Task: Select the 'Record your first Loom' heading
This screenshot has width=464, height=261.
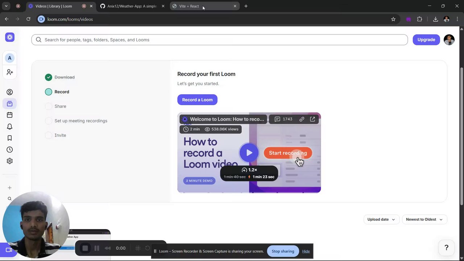Action: tap(206, 74)
